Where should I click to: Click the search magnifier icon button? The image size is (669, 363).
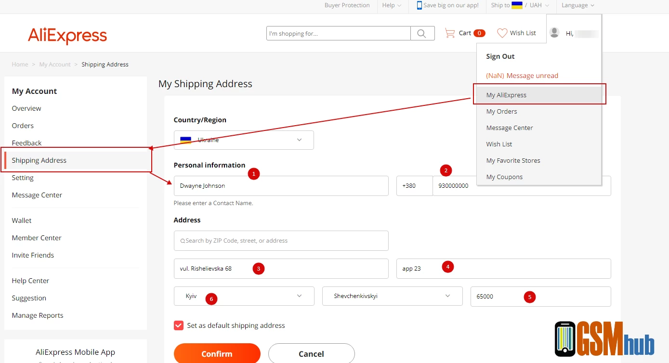click(x=422, y=33)
